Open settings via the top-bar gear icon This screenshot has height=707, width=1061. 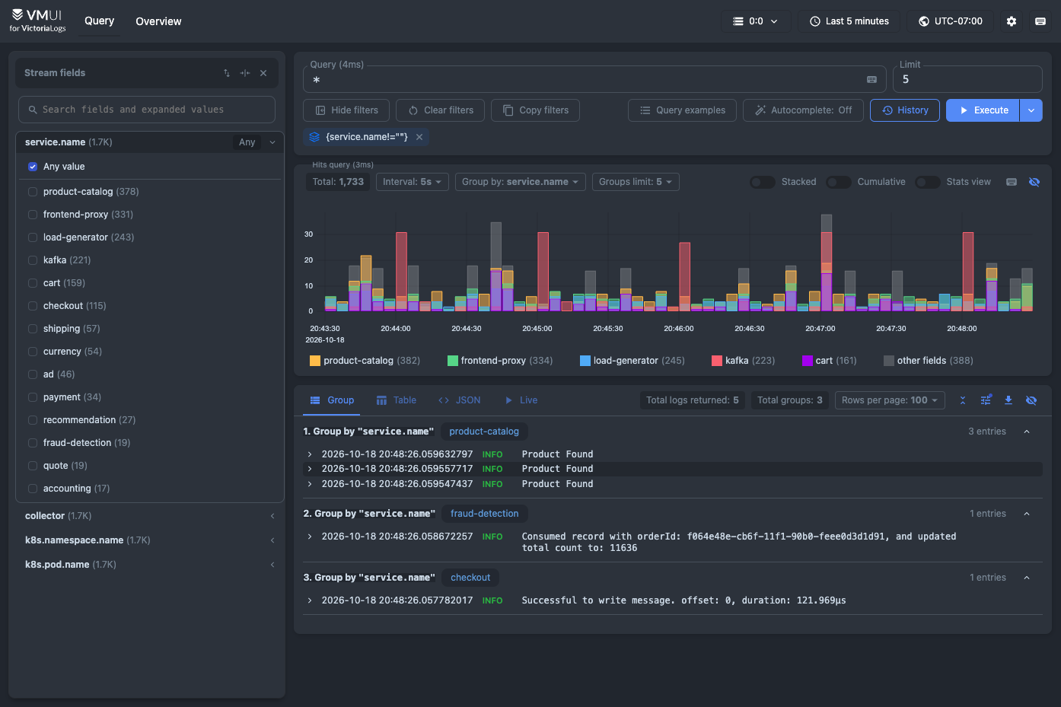click(1012, 21)
